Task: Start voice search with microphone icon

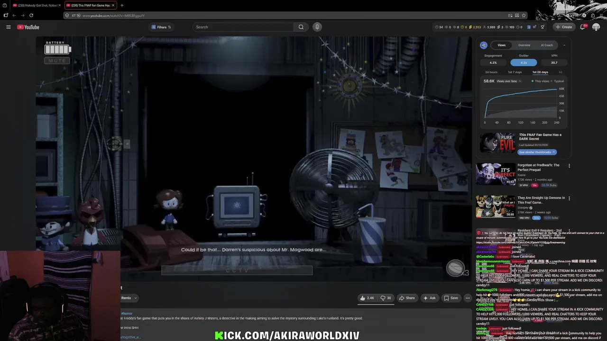Action: tap(317, 27)
